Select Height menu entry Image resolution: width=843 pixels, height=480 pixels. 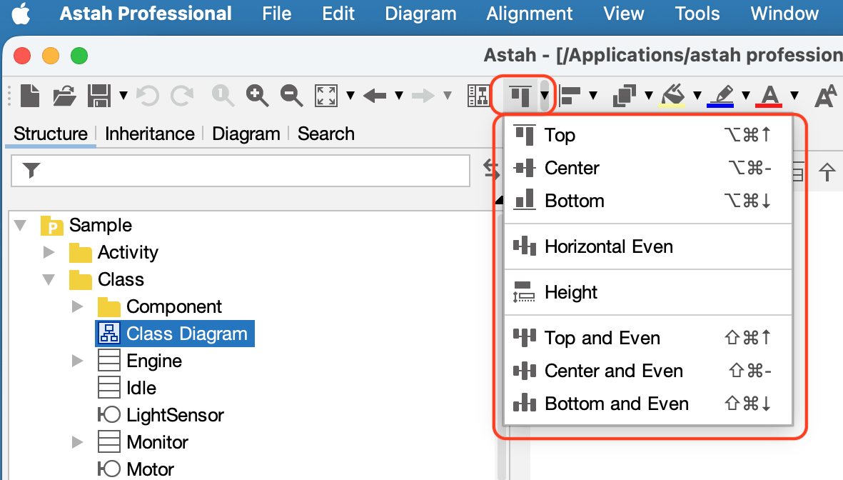coord(648,292)
